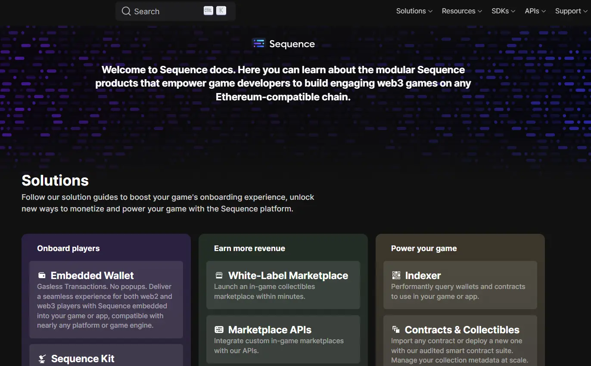This screenshot has width=591, height=366.
Task: Focus the Search input field
Action: pos(175,11)
